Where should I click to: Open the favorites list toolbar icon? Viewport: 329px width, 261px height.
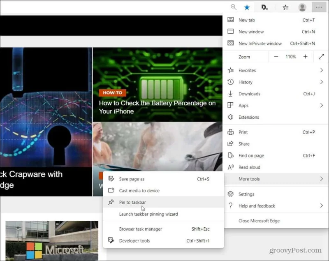click(x=285, y=8)
